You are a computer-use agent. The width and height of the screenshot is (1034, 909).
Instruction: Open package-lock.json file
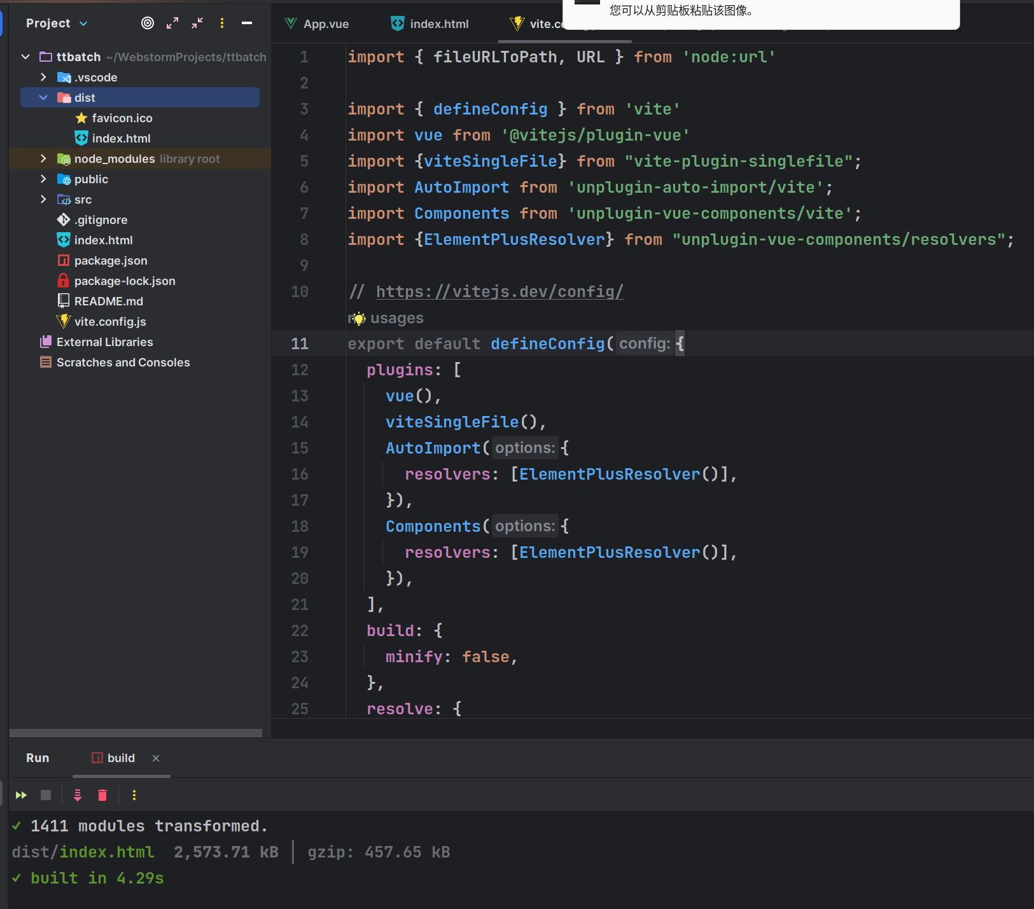tap(125, 281)
